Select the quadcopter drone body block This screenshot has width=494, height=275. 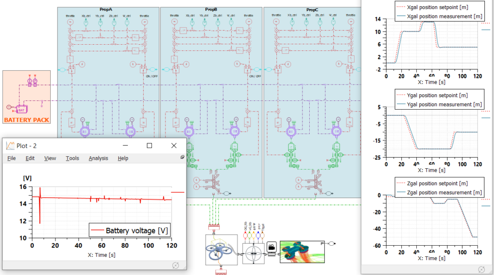pyautogui.click(x=221, y=250)
